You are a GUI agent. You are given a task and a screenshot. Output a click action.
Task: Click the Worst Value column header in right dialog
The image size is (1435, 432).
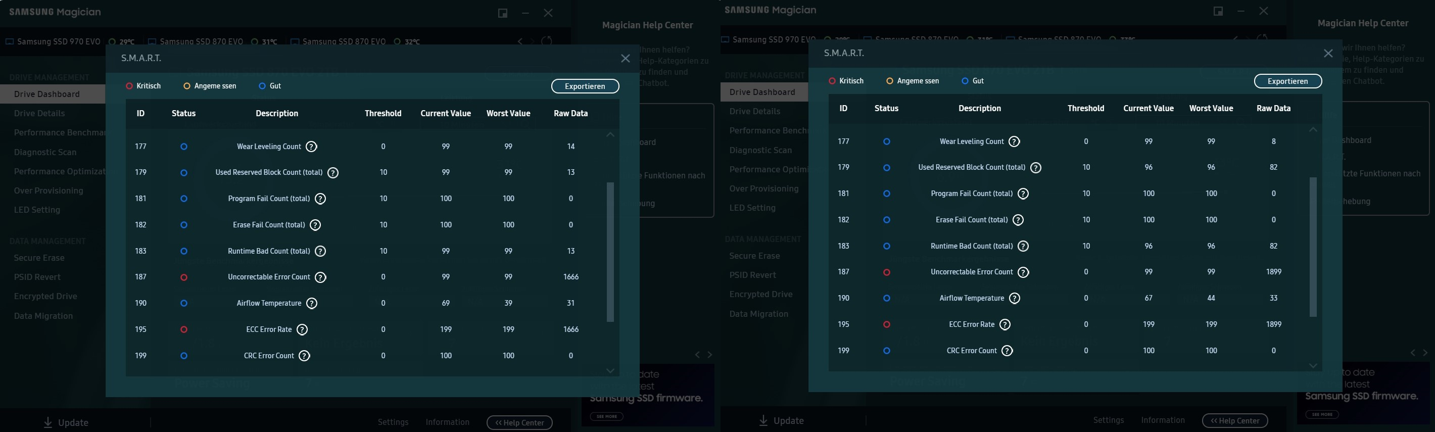(1211, 109)
